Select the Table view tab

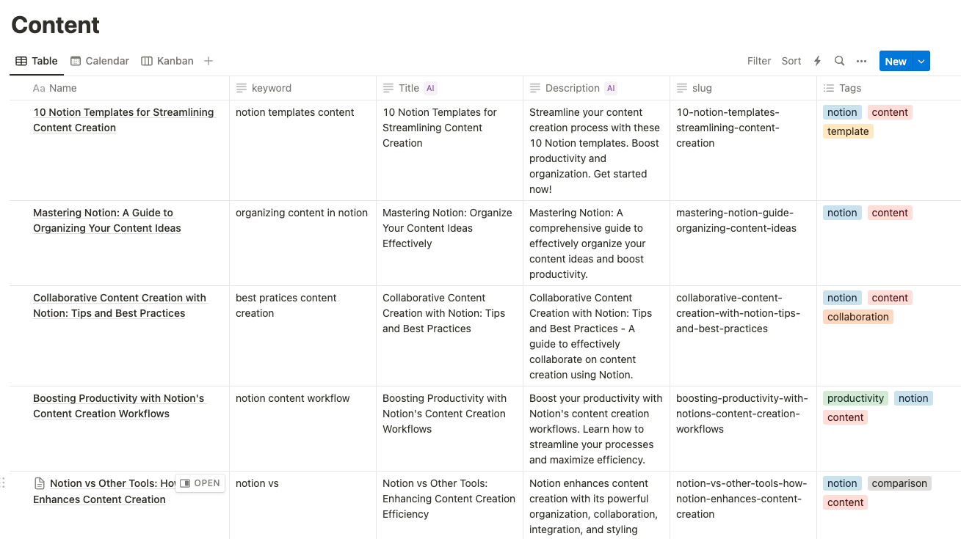point(37,61)
